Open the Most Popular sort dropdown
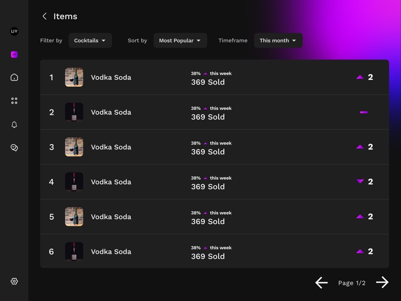The image size is (401, 301). [180, 41]
